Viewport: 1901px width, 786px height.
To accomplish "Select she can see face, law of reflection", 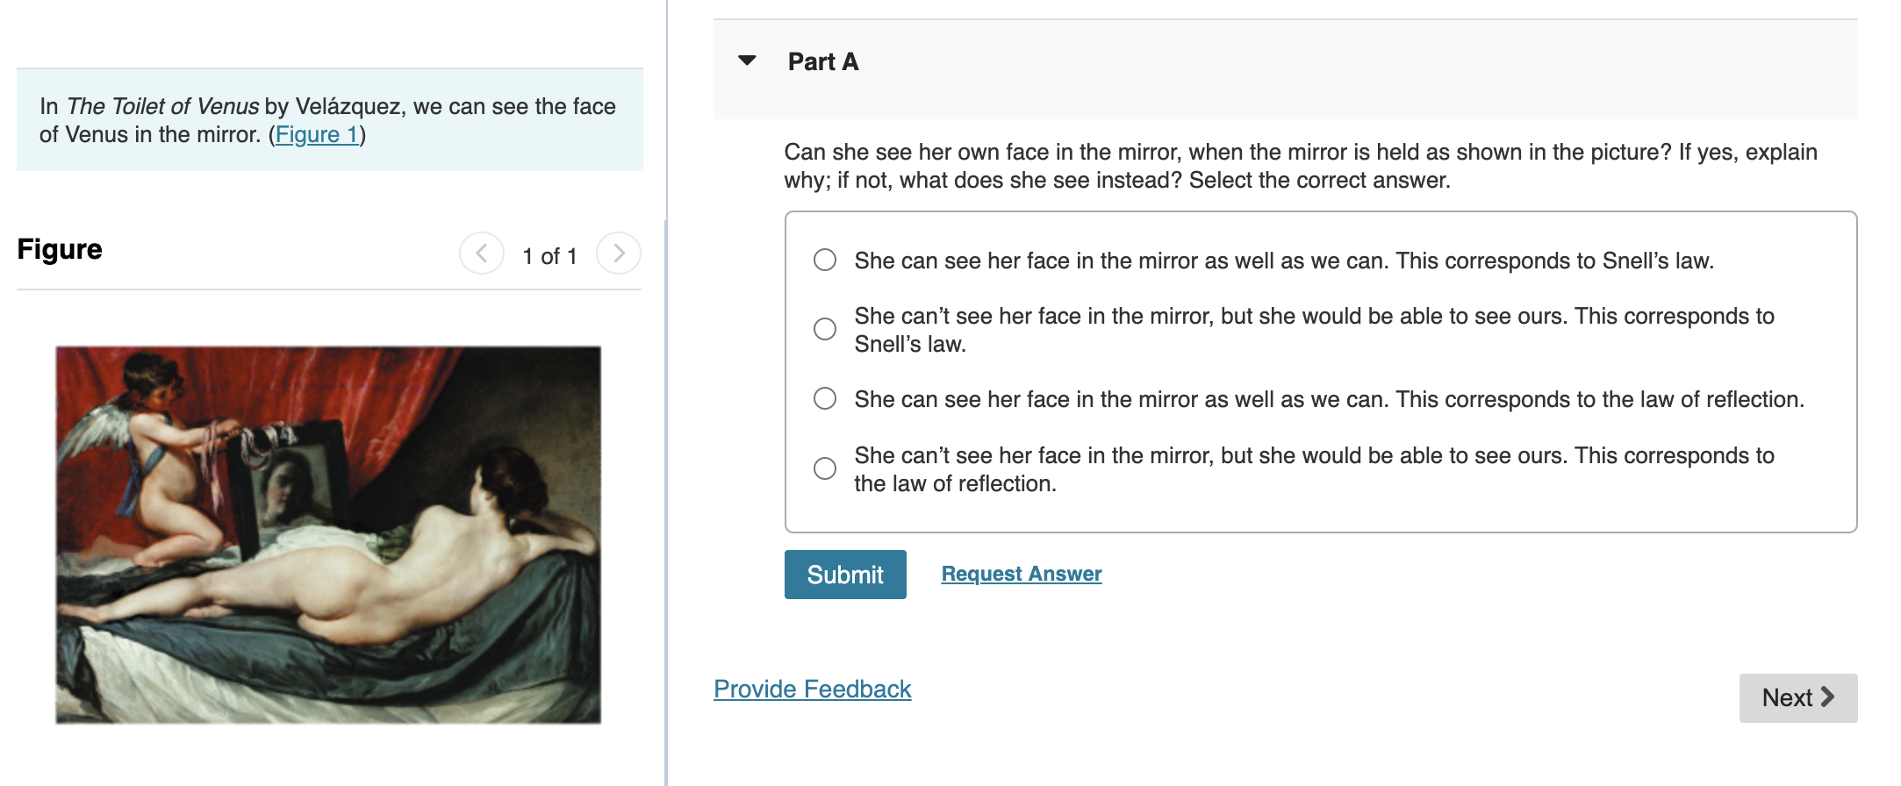I will point(825,398).
